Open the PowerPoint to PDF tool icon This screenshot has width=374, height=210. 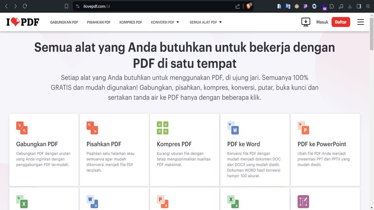point(163,202)
